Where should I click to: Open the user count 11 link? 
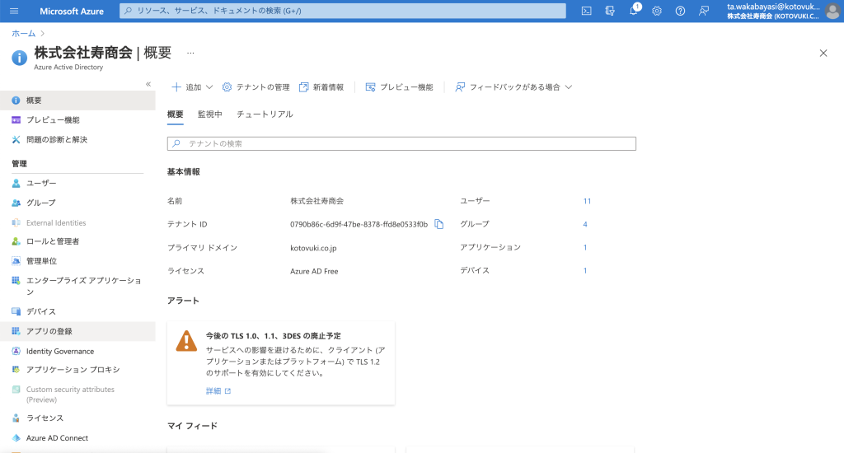point(587,201)
